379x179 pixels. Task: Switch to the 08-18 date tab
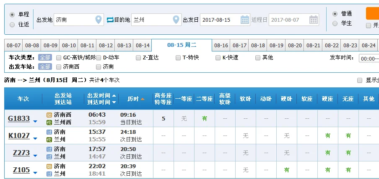258,45
